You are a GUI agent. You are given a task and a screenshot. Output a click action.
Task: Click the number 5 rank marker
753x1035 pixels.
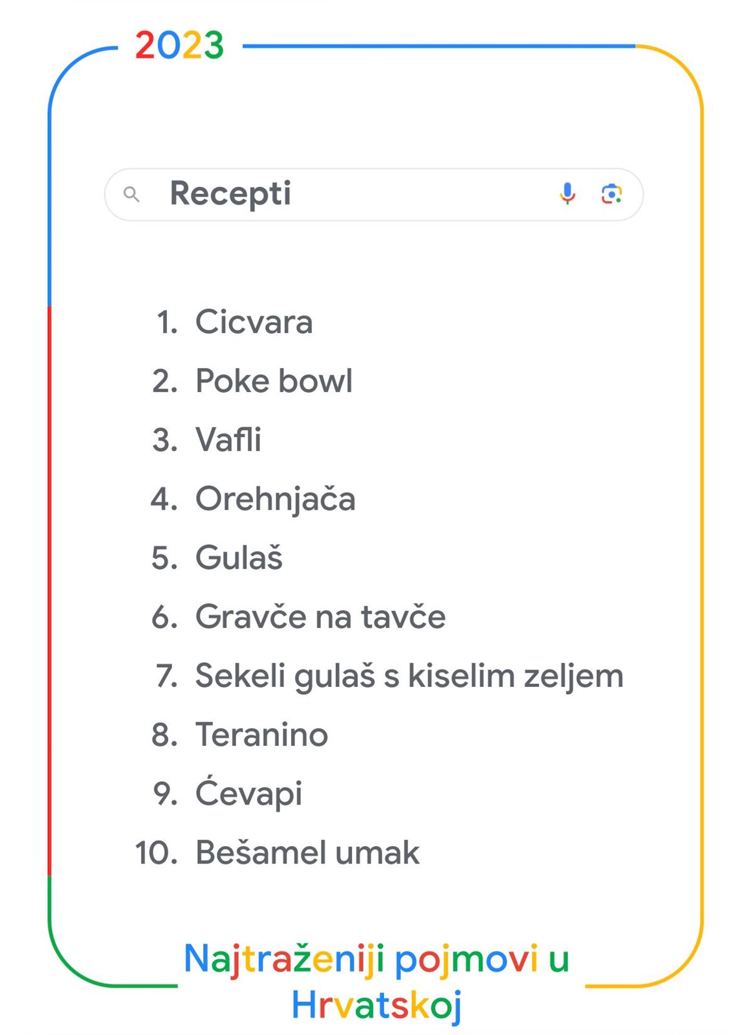click(165, 558)
